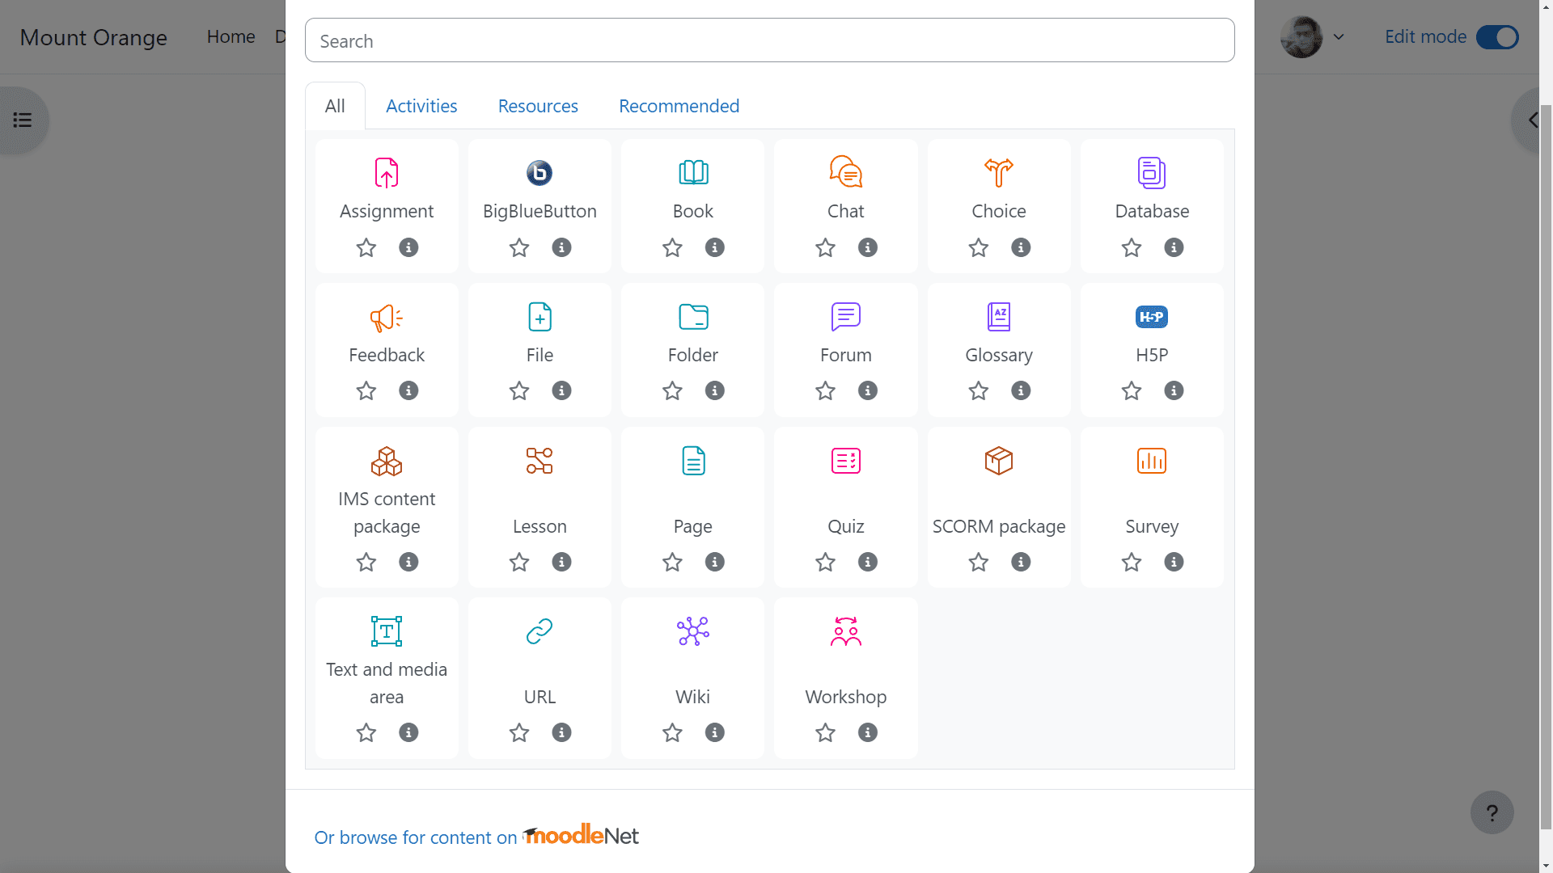Star the Forum activity as favourite

[x=825, y=391]
